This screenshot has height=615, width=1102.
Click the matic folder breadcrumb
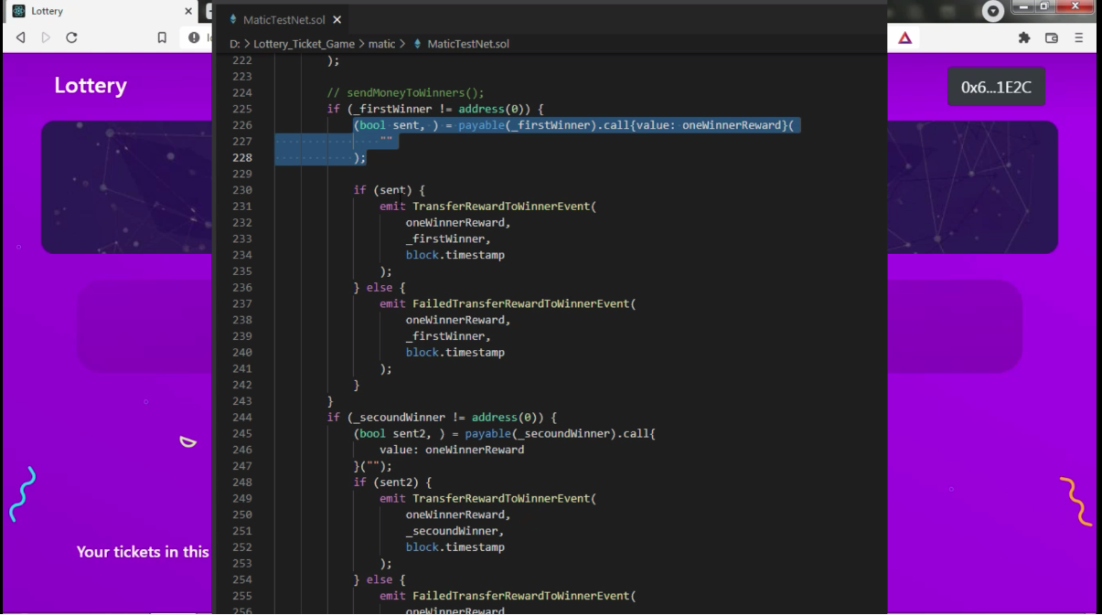[381, 44]
